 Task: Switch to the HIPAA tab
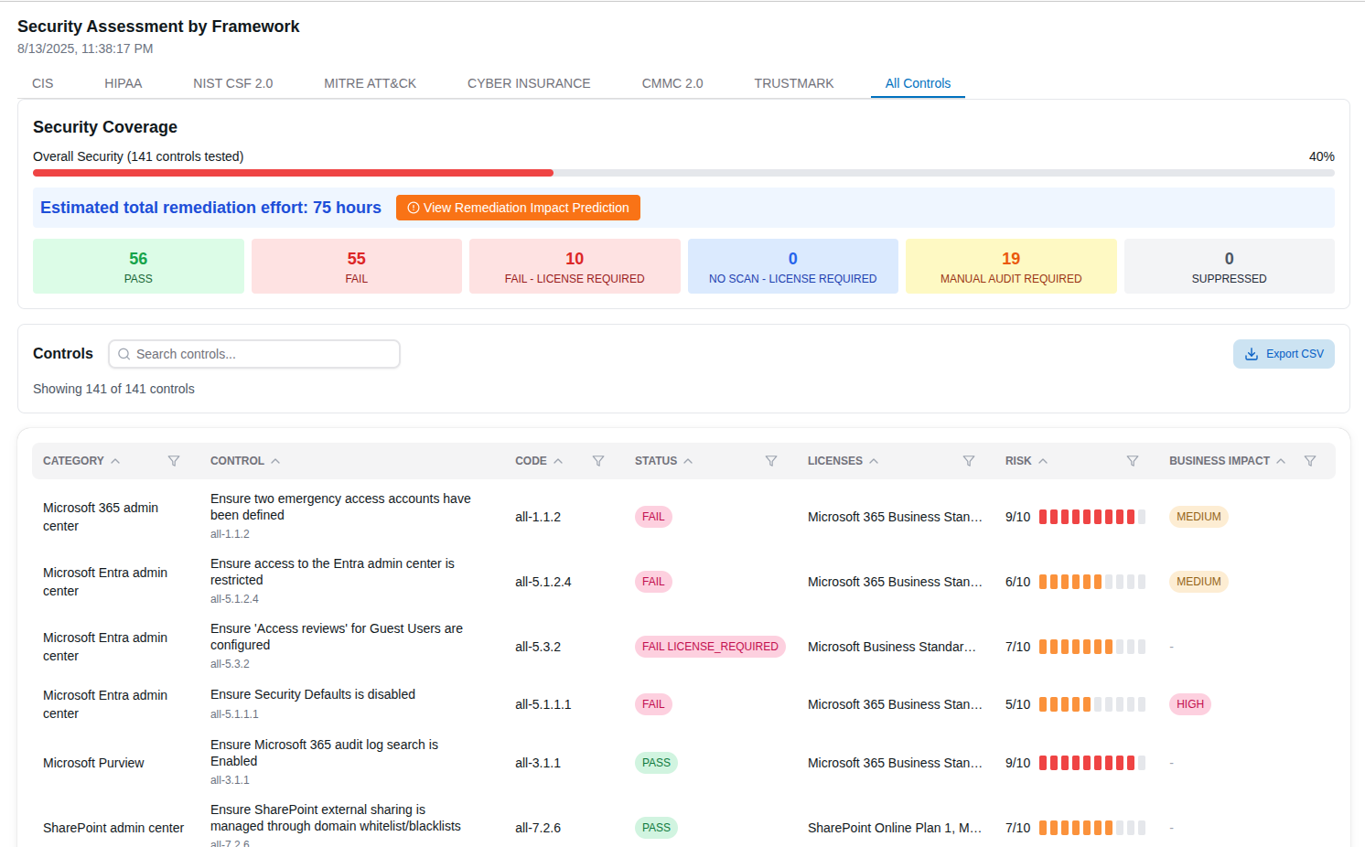(123, 83)
